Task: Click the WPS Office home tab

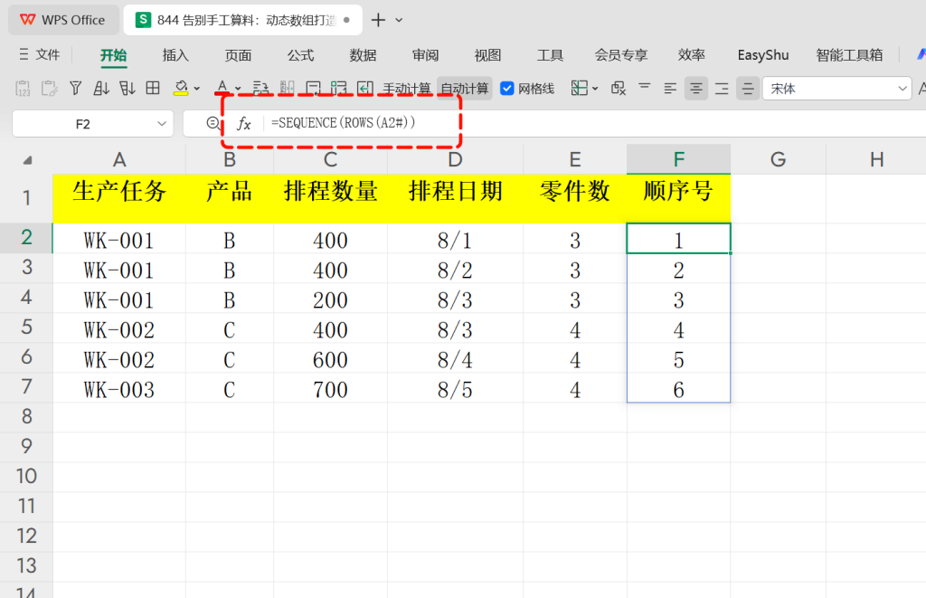Action: [63, 20]
